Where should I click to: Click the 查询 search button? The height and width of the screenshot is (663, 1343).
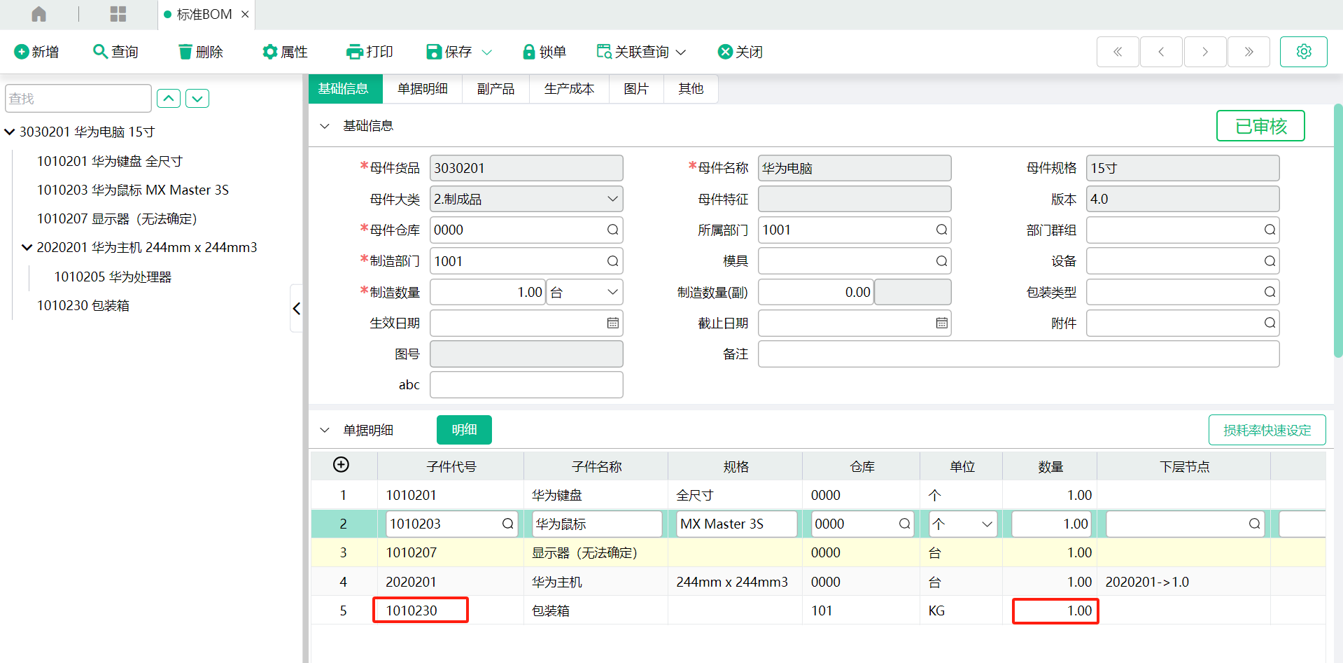[116, 52]
